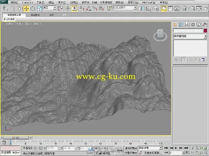
Task: Toggle the selection lock padlock
Action: 35,148
